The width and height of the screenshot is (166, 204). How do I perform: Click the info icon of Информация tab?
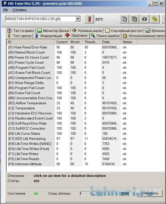coord(37,36)
